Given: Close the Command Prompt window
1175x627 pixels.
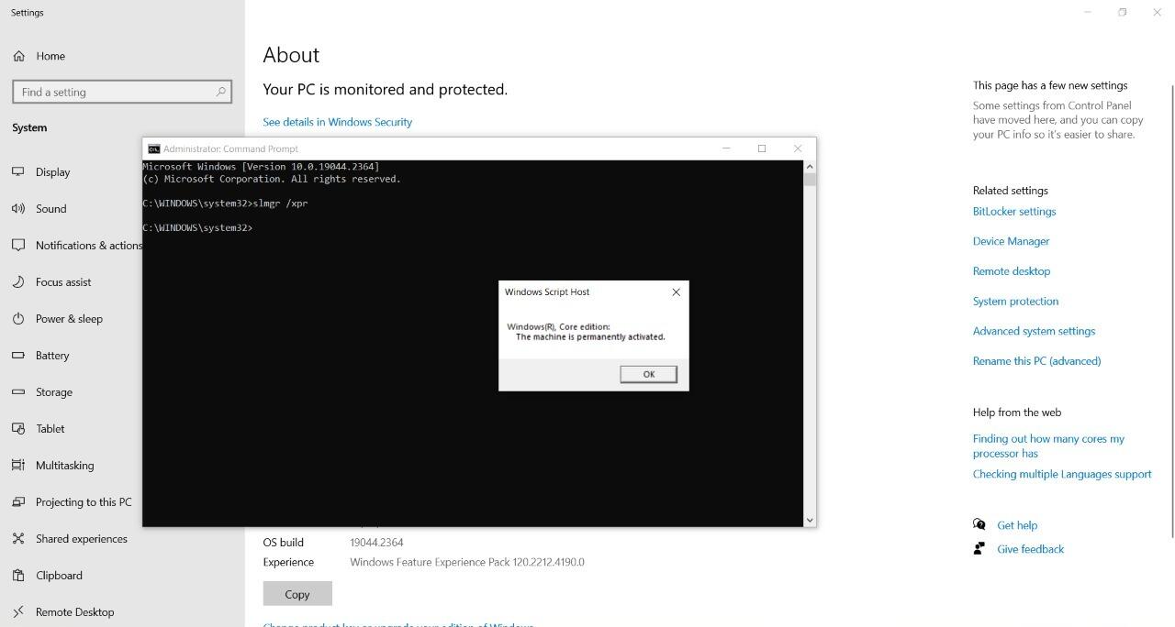Looking at the screenshot, I should tap(797, 148).
